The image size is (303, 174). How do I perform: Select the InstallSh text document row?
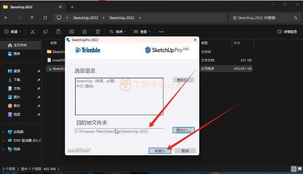[149, 60]
